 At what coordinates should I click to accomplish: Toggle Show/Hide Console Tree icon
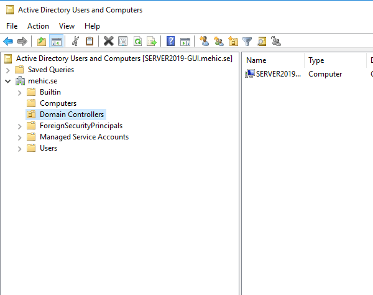click(x=56, y=42)
